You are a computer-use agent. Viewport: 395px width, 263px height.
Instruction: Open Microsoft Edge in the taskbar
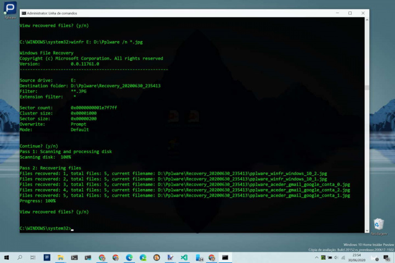(x=129, y=257)
